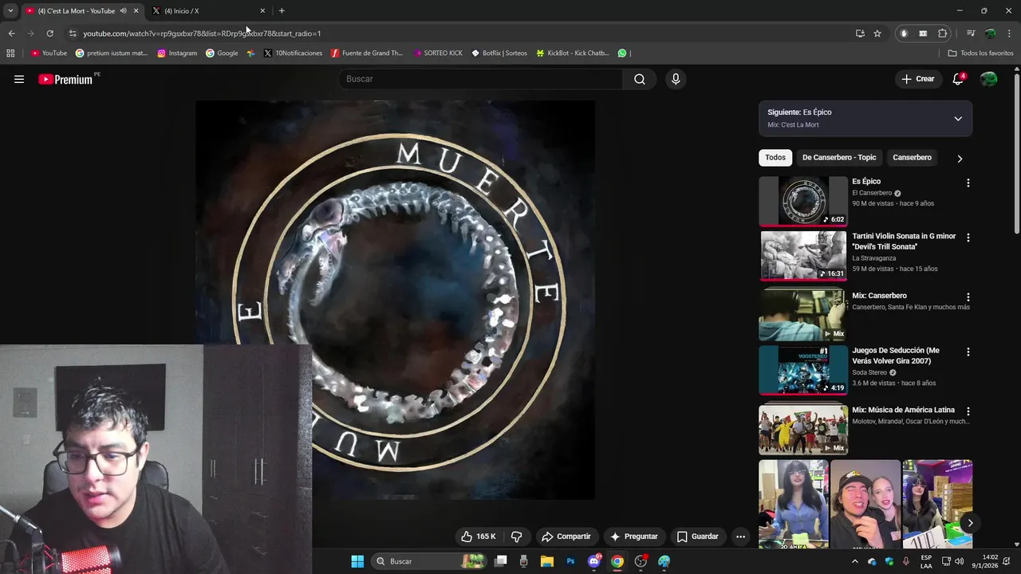The image size is (1021, 574).
Task: Switch to the Inicio / X tab
Action: [x=209, y=11]
